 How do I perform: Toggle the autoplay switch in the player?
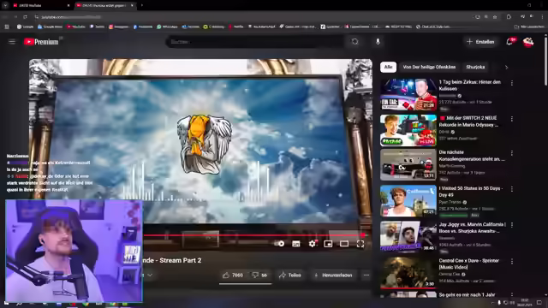point(280,244)
